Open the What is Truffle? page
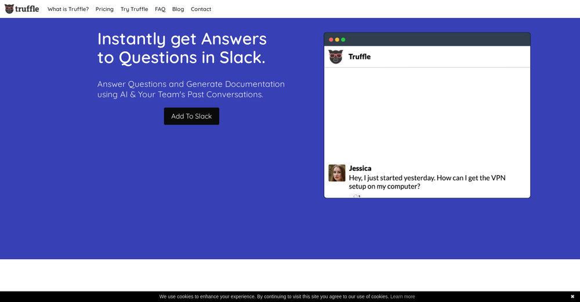 pyautogui.click(x=68, y=9)
